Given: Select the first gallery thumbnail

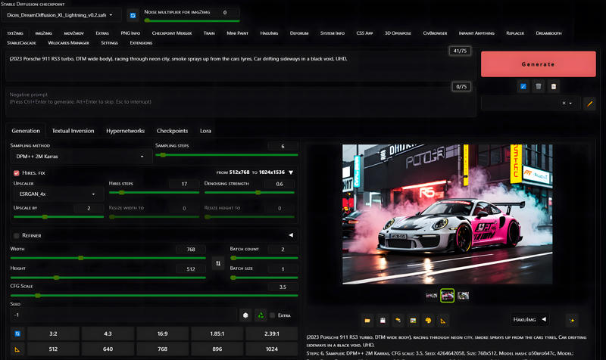Looking at the screenshot, I should (x=431, y=296).
